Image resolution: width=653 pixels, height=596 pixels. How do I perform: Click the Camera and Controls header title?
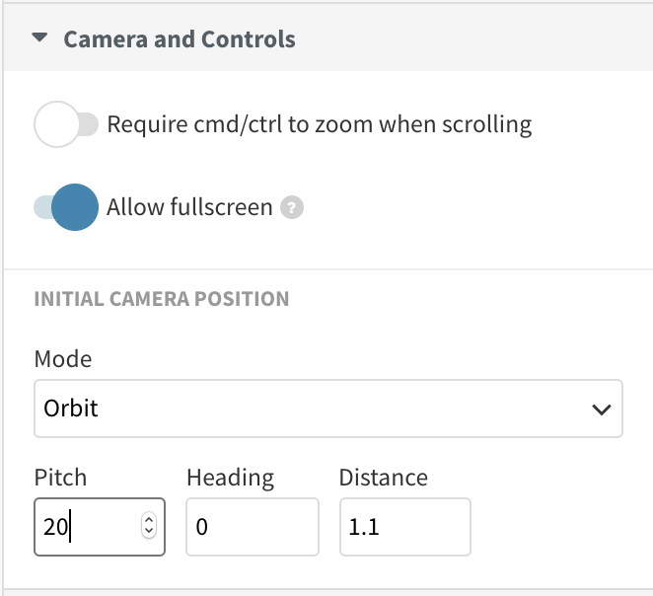coord(179,39)
